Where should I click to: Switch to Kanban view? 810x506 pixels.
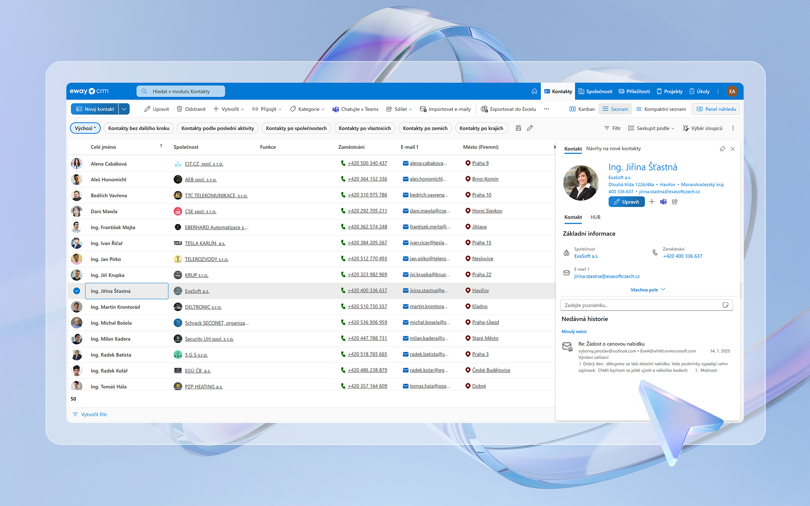[x=582, y=109]
